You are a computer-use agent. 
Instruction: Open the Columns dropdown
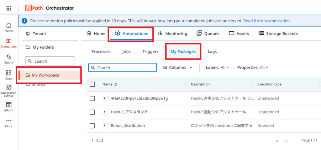(x=177, y=68)
